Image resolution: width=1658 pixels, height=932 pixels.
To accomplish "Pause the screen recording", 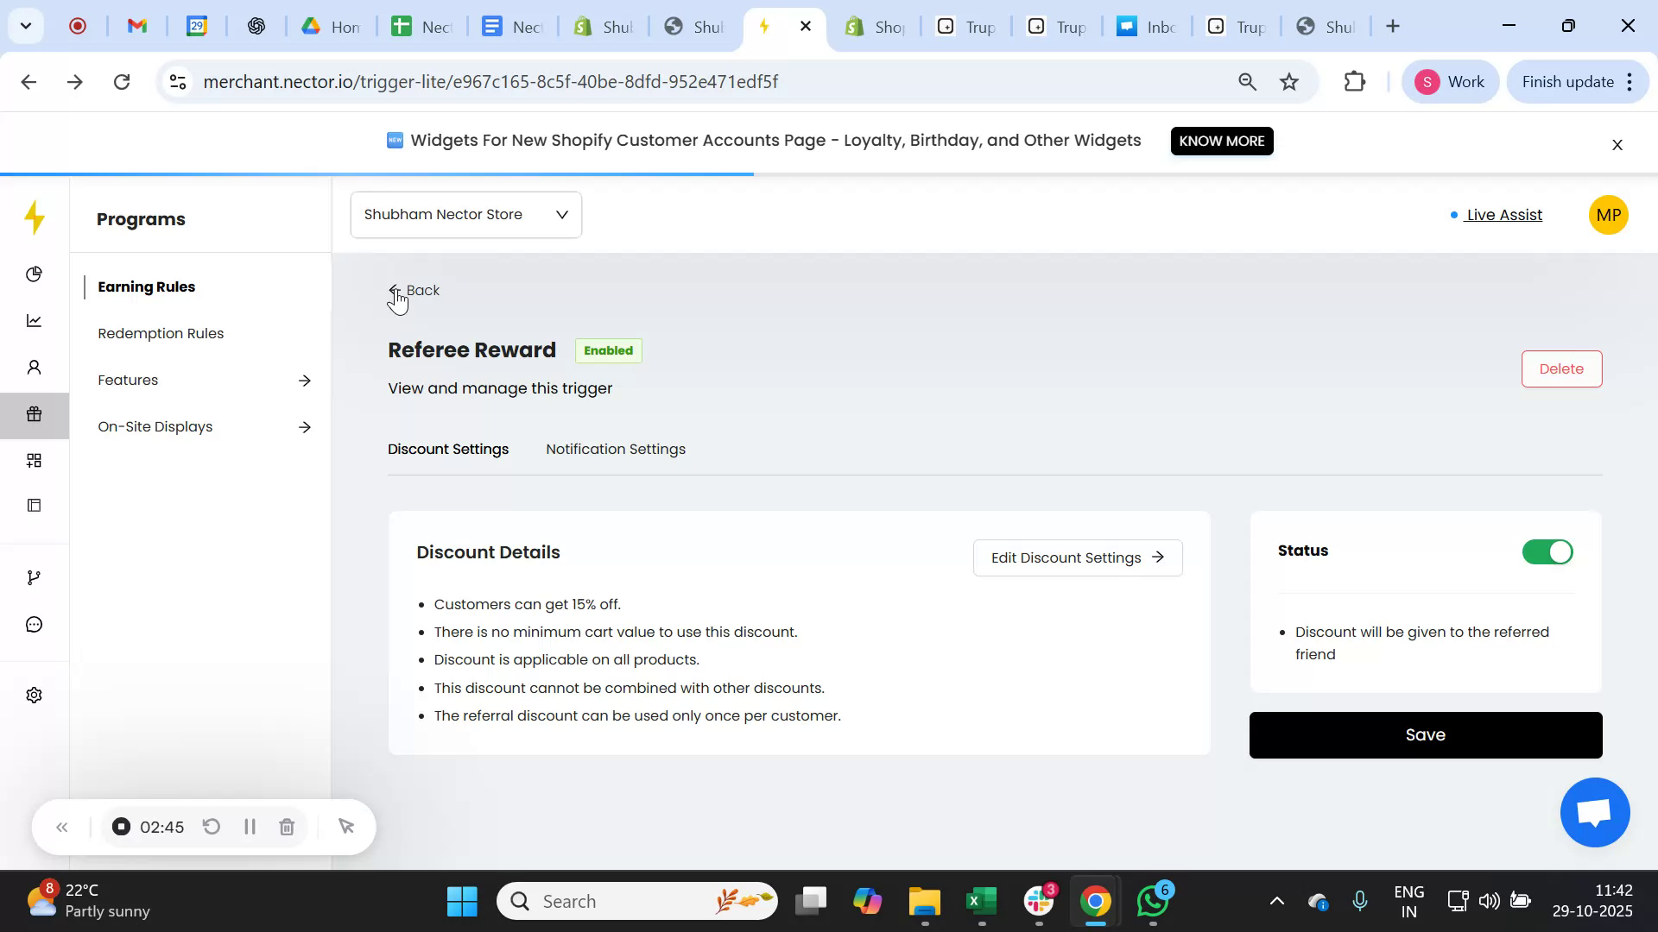I will tap(249, 826).
